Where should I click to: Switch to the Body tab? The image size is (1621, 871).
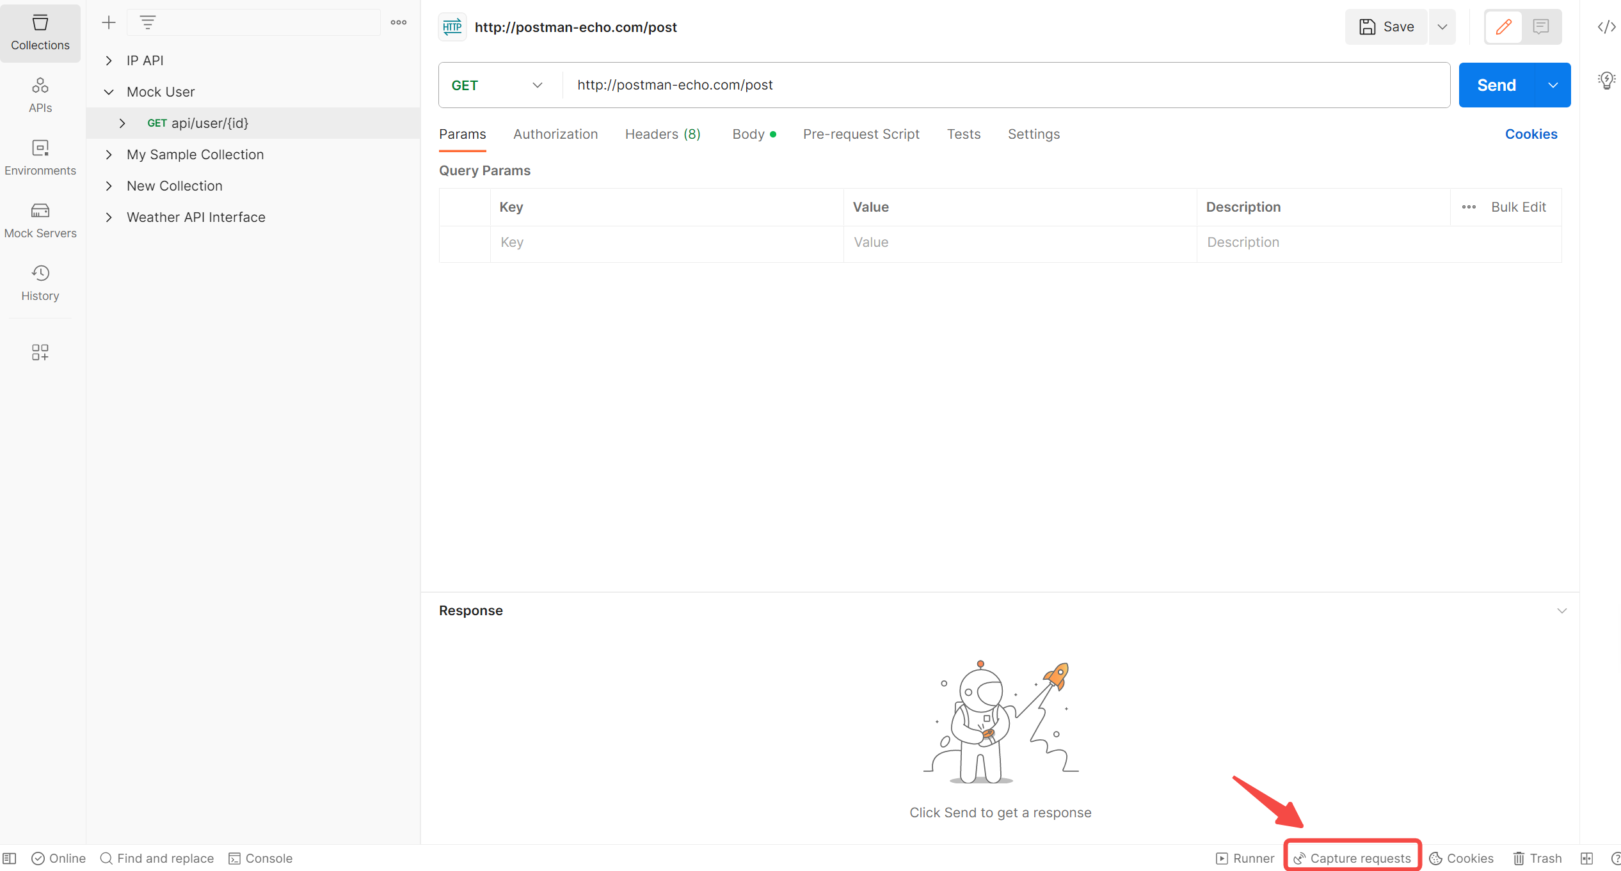(x=754, y=134)
